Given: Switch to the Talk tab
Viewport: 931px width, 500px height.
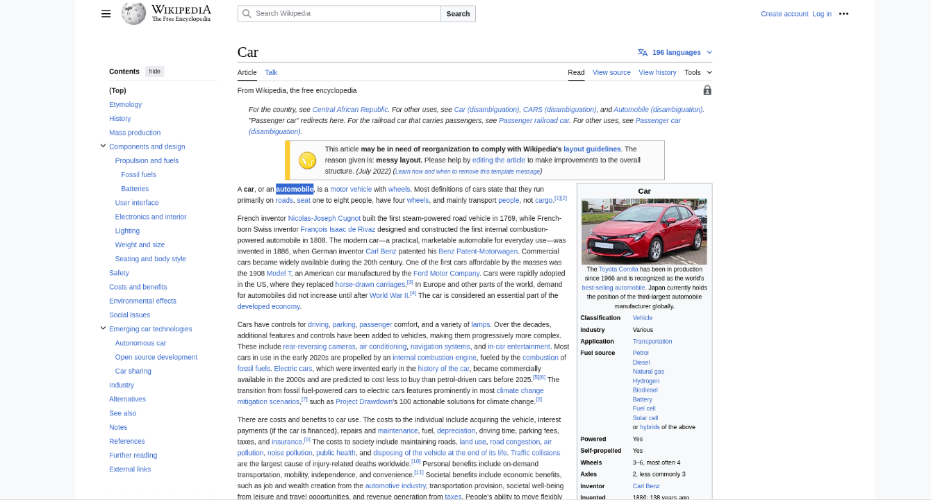Looking at the screenshot, I should pos(271,72).
